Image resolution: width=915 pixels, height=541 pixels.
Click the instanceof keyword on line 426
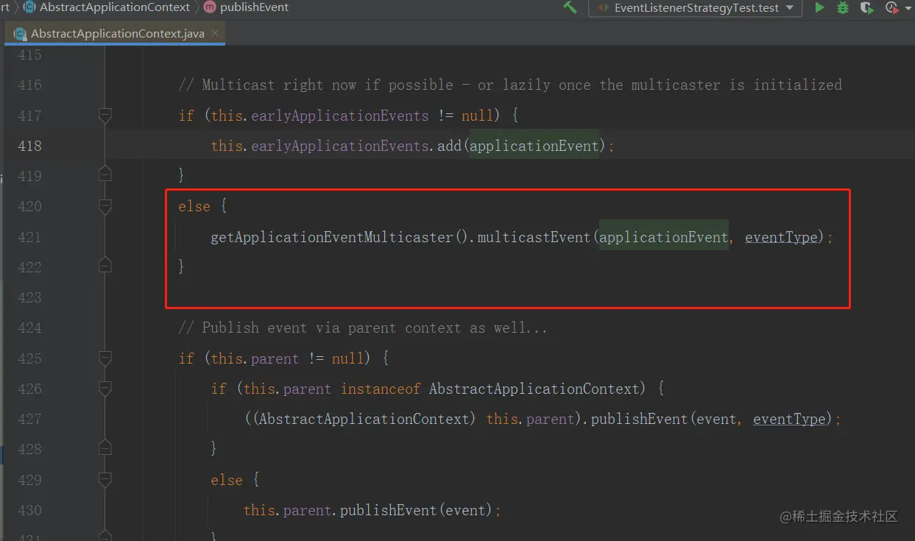tap(381, 389)
